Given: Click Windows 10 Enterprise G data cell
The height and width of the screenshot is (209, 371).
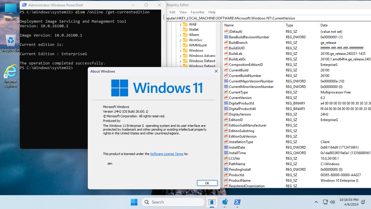Looking at the screenshot, I should click(339, 180).
